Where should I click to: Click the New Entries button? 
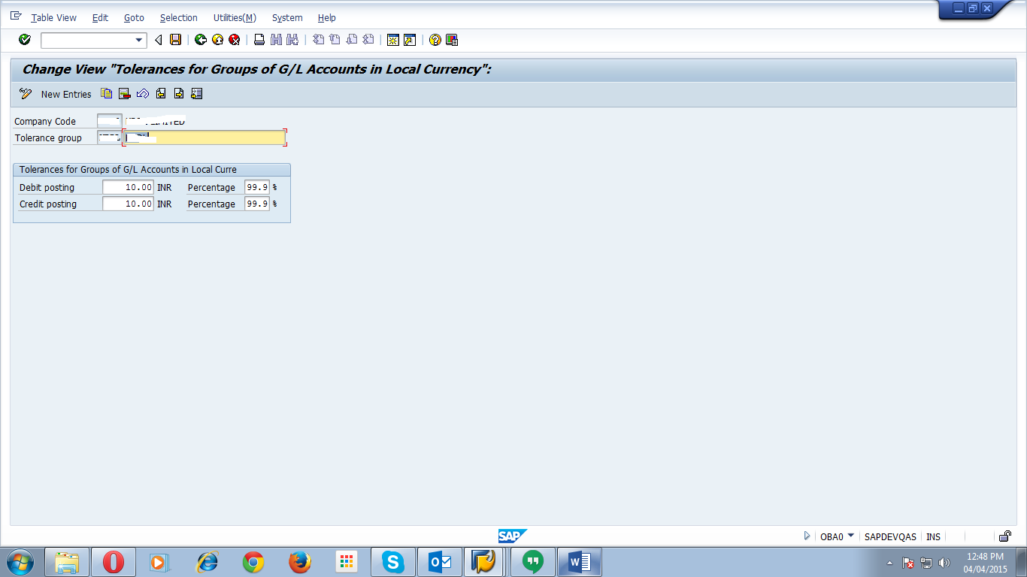point(66,94)
